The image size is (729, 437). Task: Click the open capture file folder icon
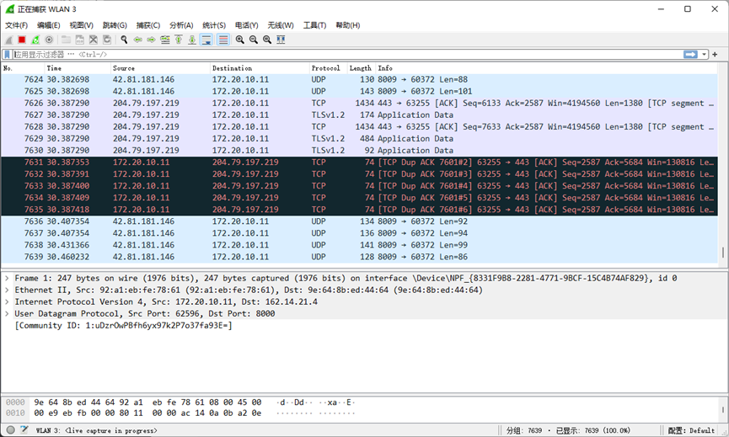click(x=67, y=40)
